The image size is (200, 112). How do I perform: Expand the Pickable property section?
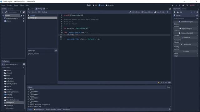186,35
